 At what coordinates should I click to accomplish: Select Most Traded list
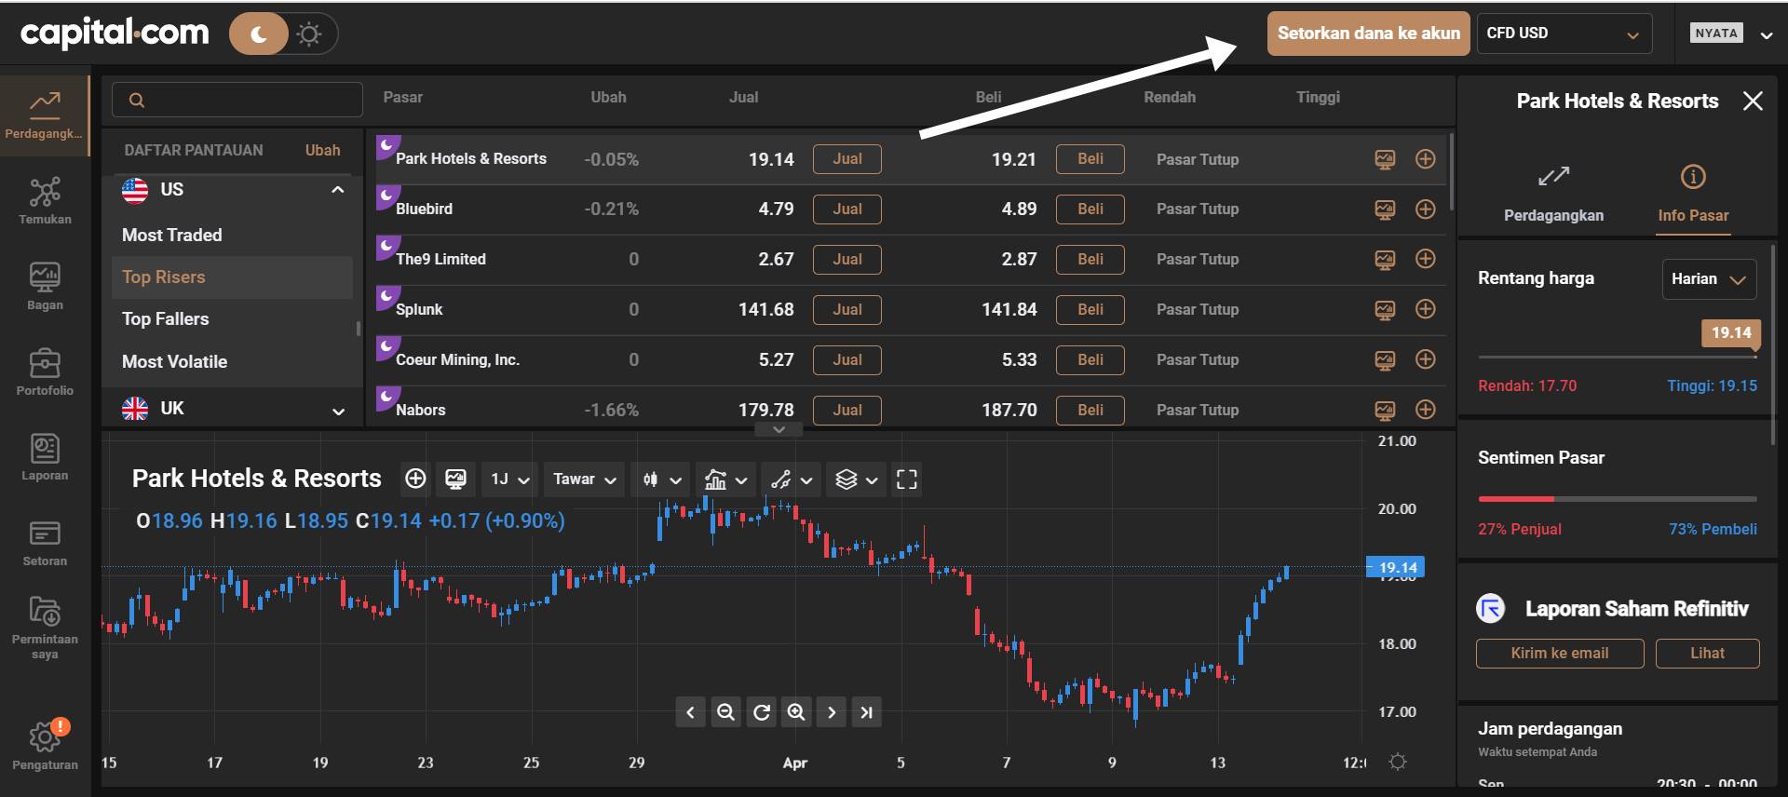tap(172, 236)
